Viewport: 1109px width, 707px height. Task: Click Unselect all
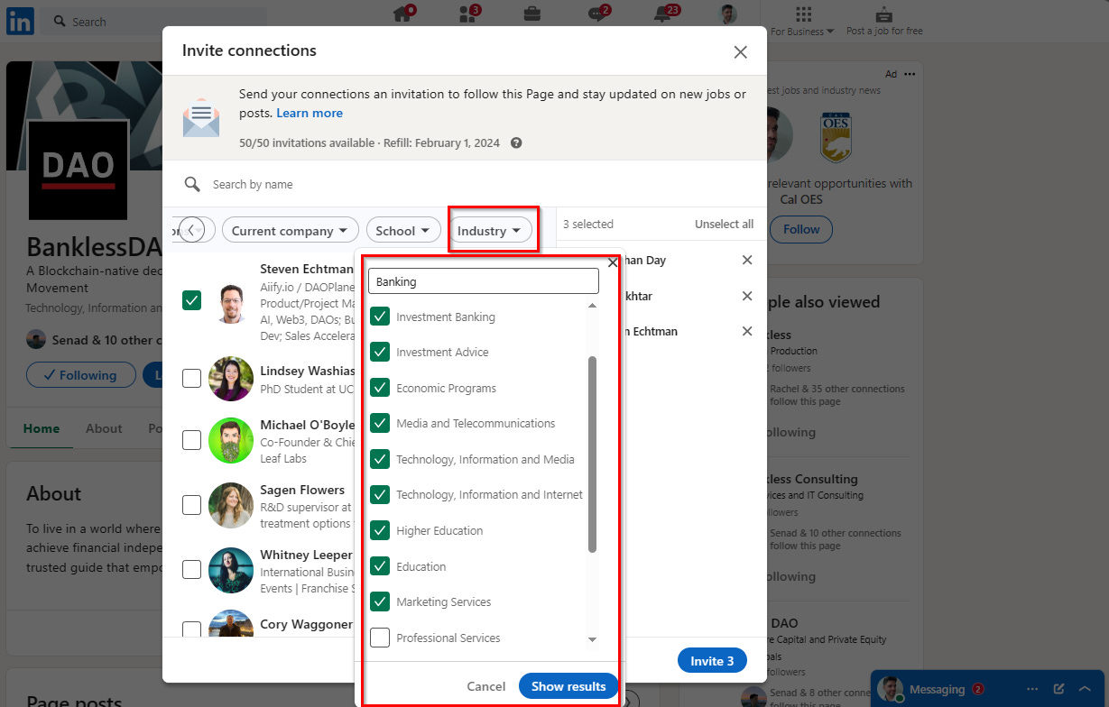tap(724, 224)
